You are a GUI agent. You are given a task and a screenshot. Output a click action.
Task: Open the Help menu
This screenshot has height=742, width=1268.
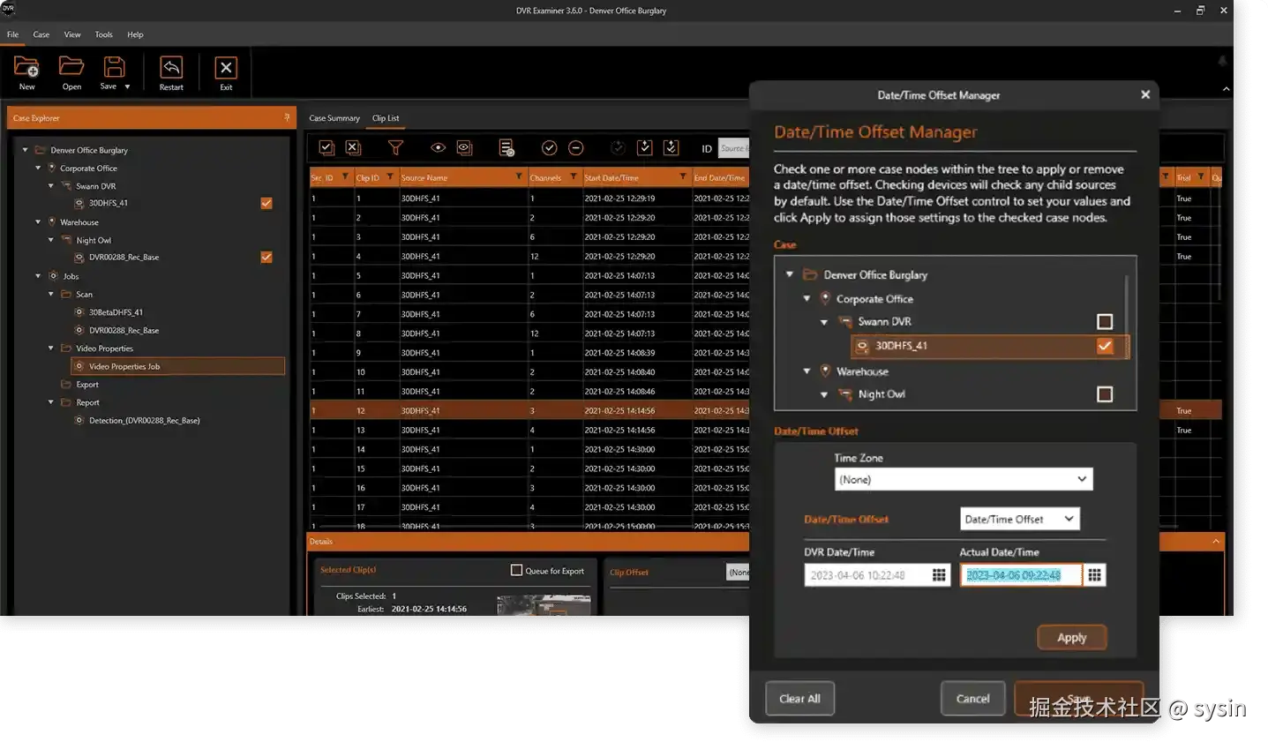[x=135, y=34]
